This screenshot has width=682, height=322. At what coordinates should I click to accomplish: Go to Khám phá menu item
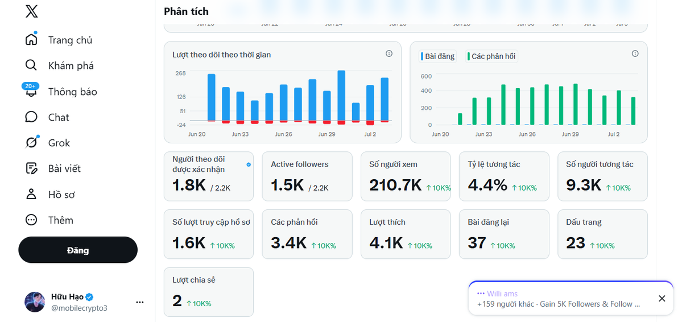tap(71, 65)
